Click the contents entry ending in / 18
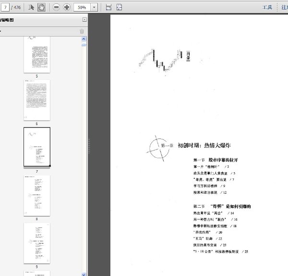This screenshot has width=288, height=276. (x=215, y=226)
